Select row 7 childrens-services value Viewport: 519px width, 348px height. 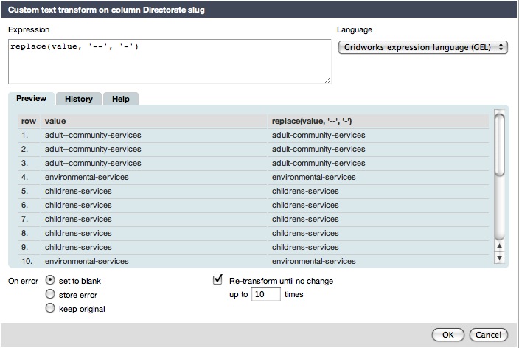click(x=78, y=219)
